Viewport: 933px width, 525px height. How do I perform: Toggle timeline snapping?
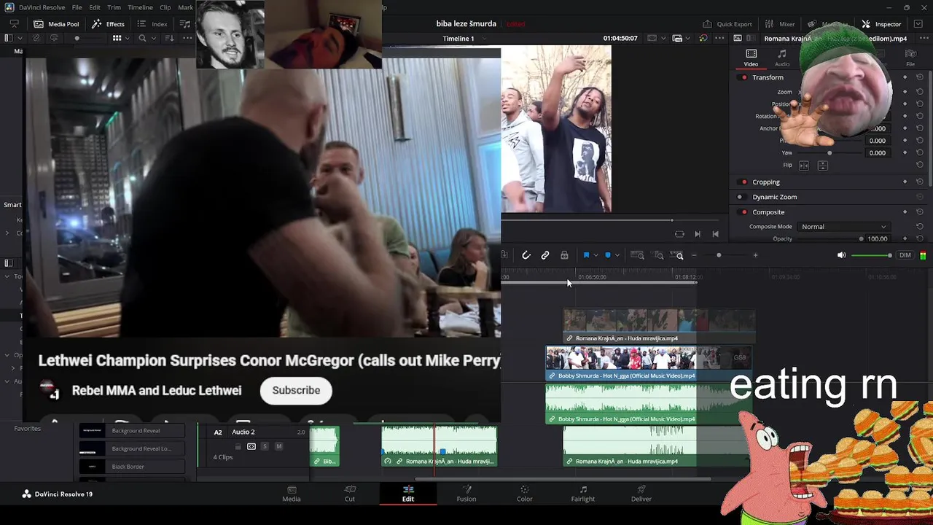pos(526,255)
